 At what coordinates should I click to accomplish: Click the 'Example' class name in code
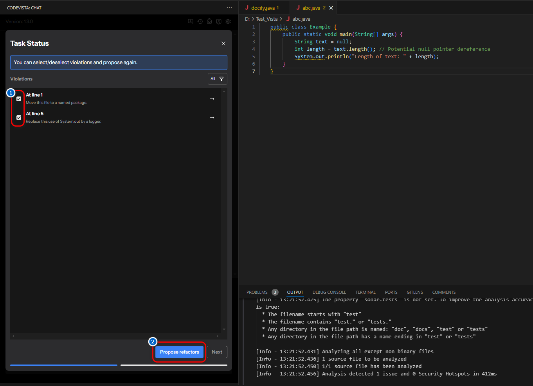(x=320, y=27)
